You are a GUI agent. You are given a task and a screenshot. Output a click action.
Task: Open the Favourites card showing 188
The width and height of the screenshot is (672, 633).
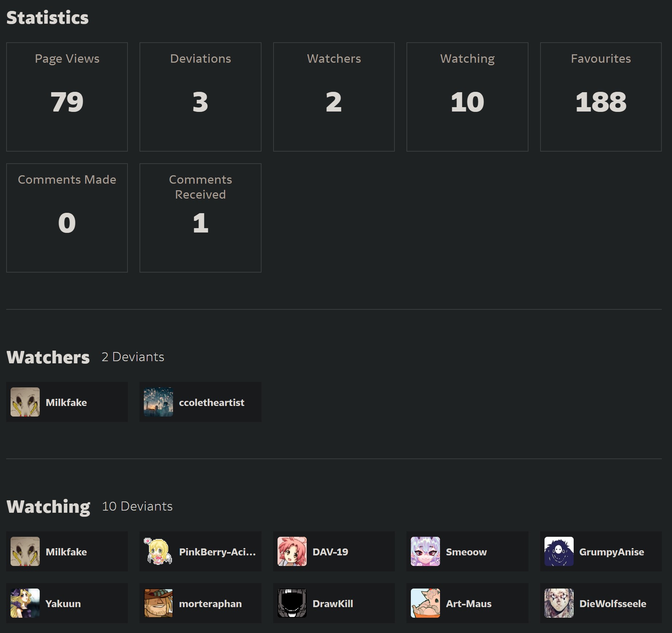(x=601, y=97)
